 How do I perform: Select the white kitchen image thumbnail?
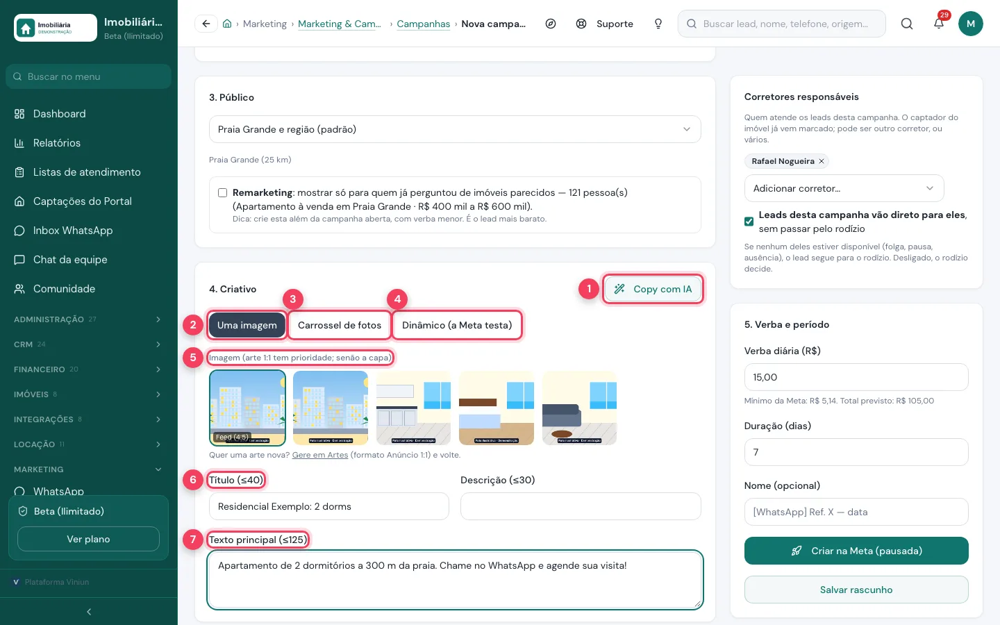click(413, 408)
